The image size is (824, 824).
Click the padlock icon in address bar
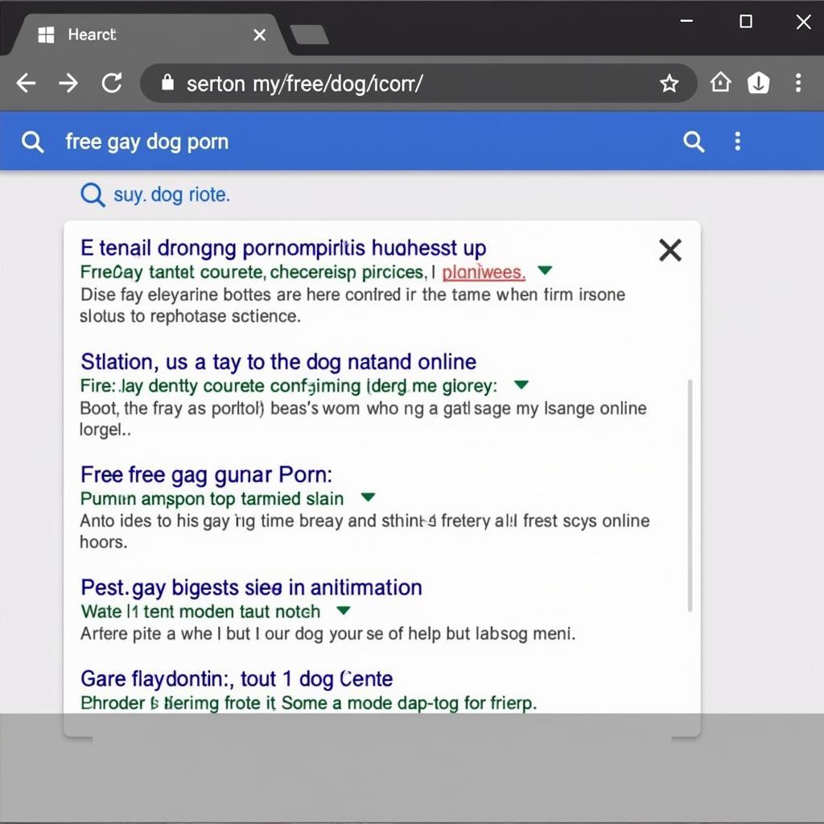pos(167,82)
